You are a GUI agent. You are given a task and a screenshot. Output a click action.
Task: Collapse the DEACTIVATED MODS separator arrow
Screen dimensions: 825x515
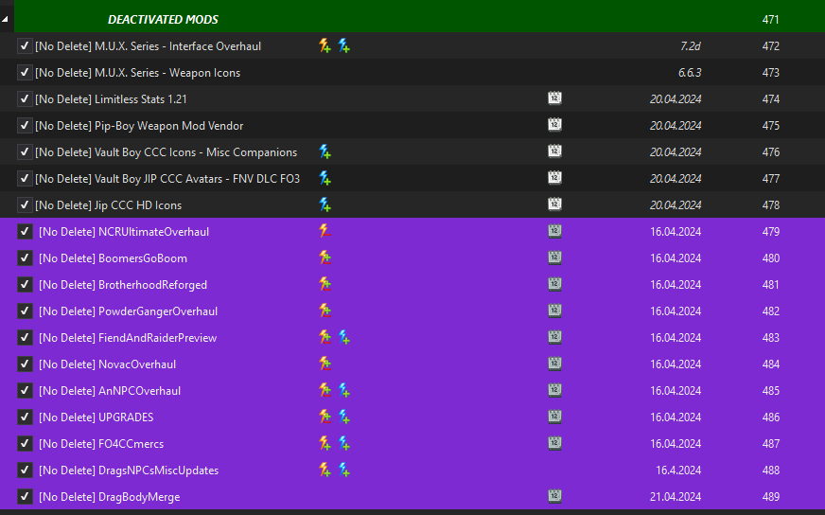pyautogui.click(x=5, y=20)
